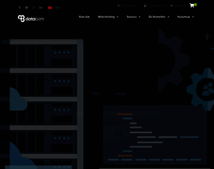Image resolution: width=214 pixels, height=169 pixels.
Task: Open the shopping cart icon
Action: 192,6
